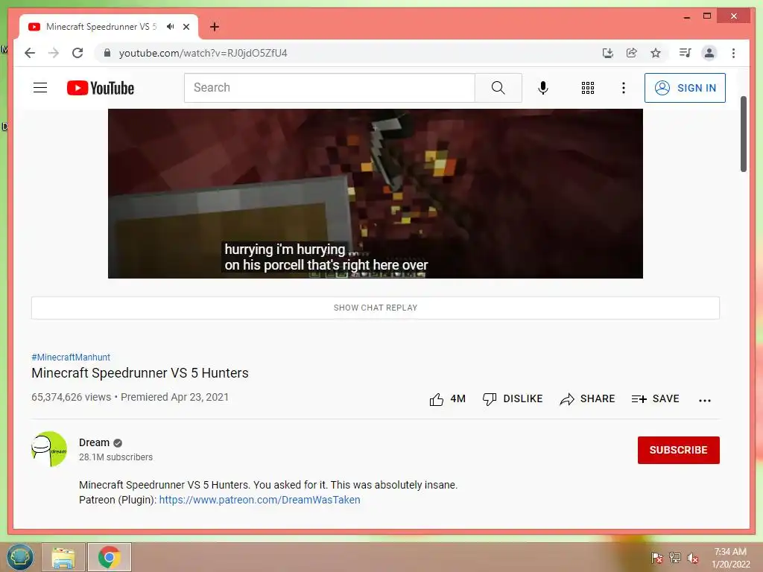Open the Patreon DreamWasTaken link
Image resolution: width=763 pixels, height=572 pixels.
[259, 500]
